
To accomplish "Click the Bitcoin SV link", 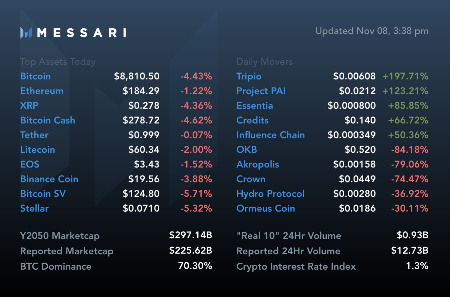I will 43,194.
